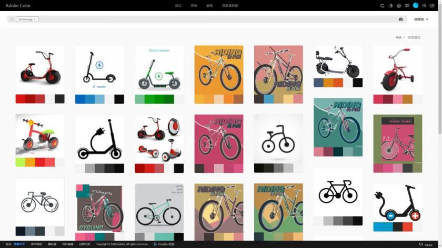Click the search magnifier icon

coord(12,19)
